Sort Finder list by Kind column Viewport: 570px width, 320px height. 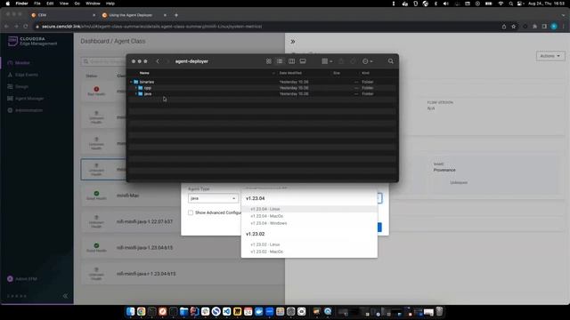point(365,73)
